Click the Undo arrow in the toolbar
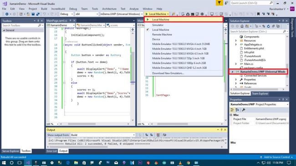Viewport: 296px width, 166px height. coord(44,14)
